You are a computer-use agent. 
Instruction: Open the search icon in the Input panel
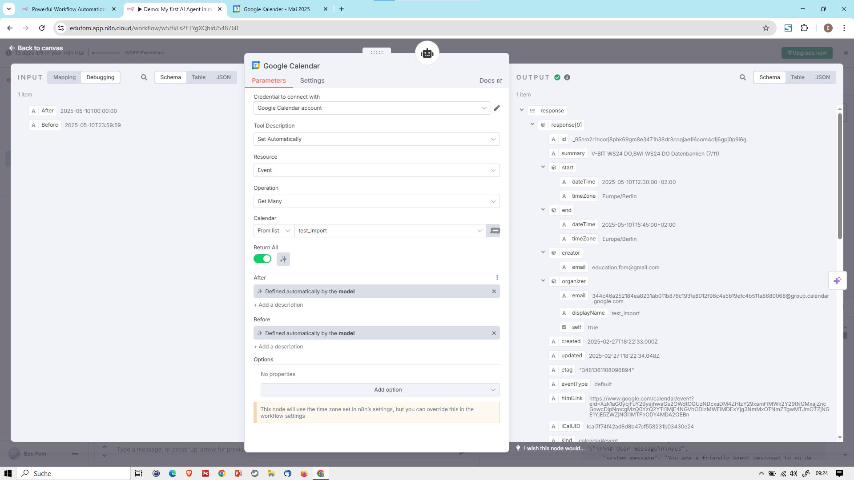(x=144, y=77)
